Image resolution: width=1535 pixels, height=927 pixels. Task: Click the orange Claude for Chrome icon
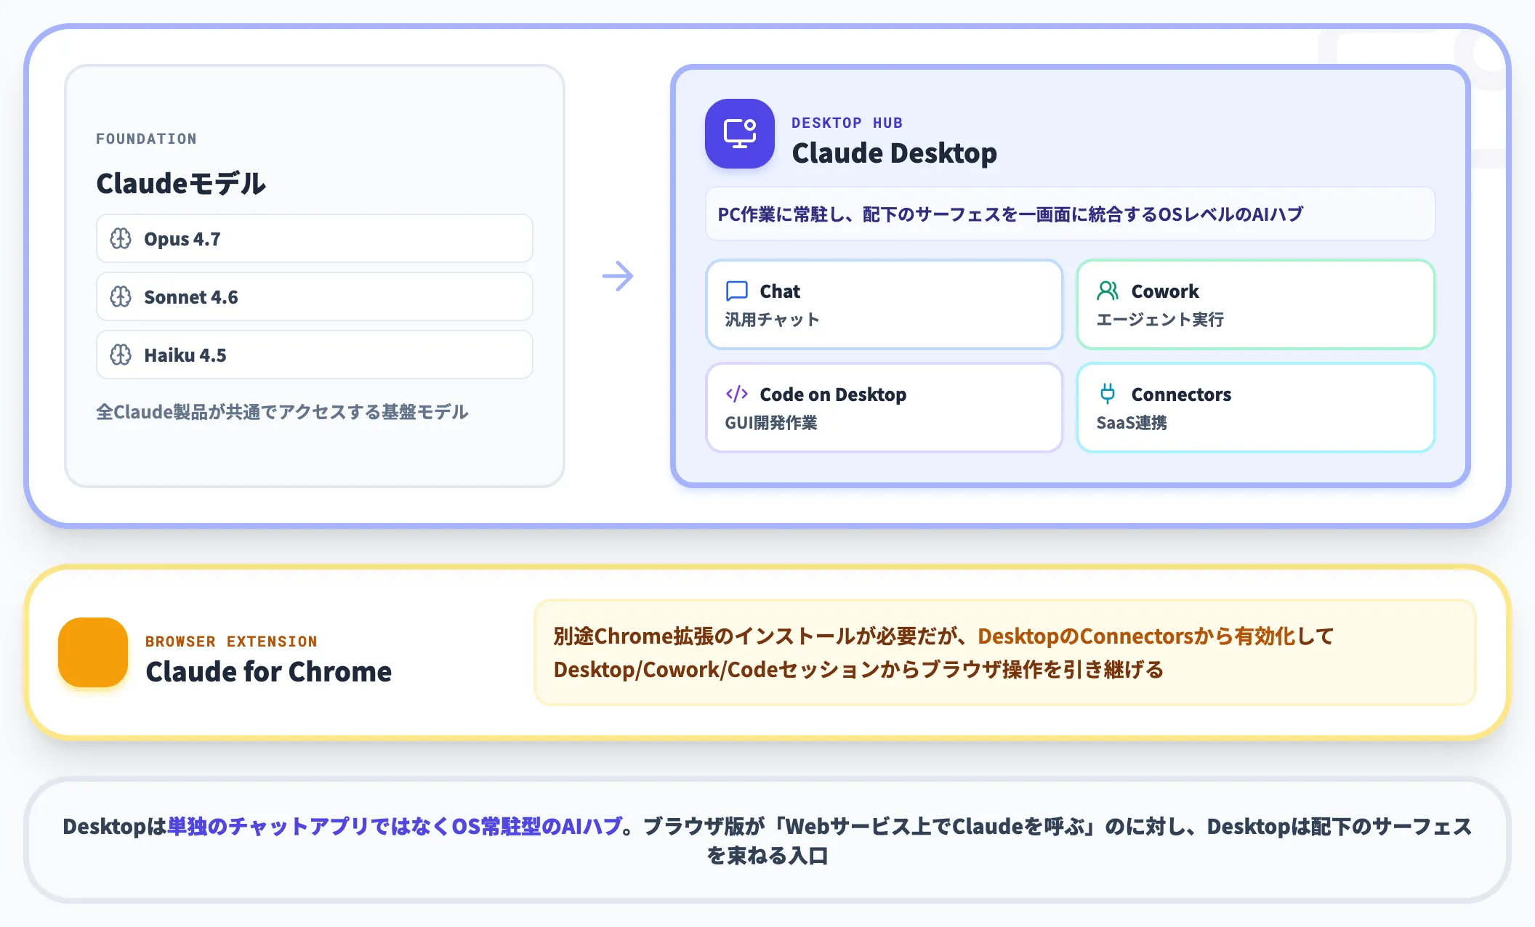click(x=93, y=652)
